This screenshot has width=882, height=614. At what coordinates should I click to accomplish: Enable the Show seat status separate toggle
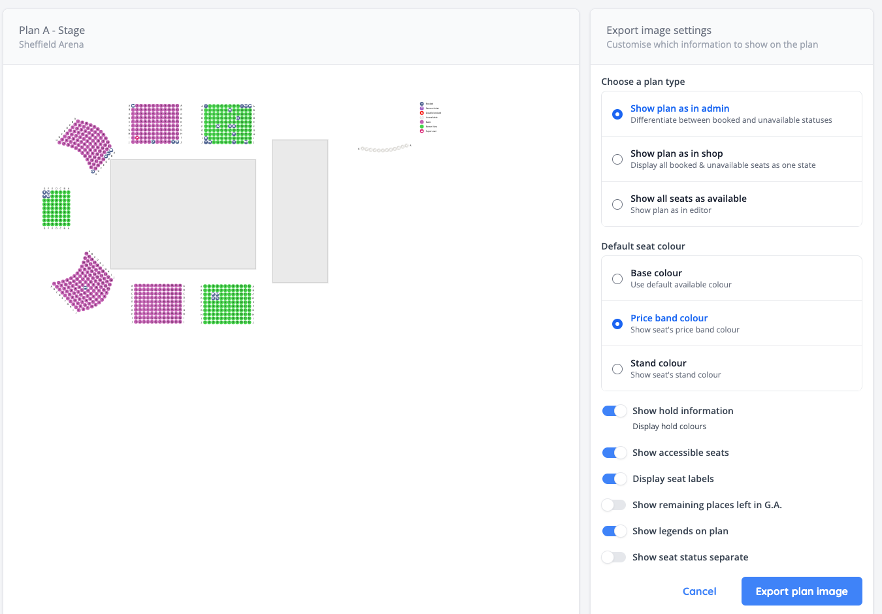pyautogui.click(x=613, y=557)
